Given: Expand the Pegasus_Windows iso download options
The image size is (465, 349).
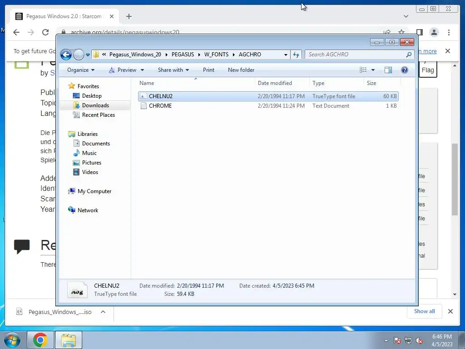Looking at the screenshot, I should (x=103, y=312).
